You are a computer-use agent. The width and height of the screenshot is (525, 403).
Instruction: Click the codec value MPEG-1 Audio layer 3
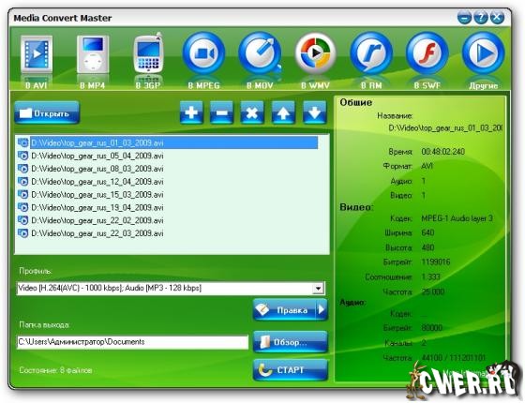click(x=457, y=218)
